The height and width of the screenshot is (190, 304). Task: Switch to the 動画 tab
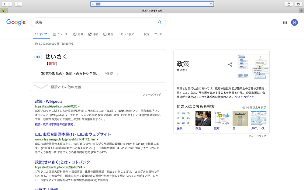tap(108, 34)
